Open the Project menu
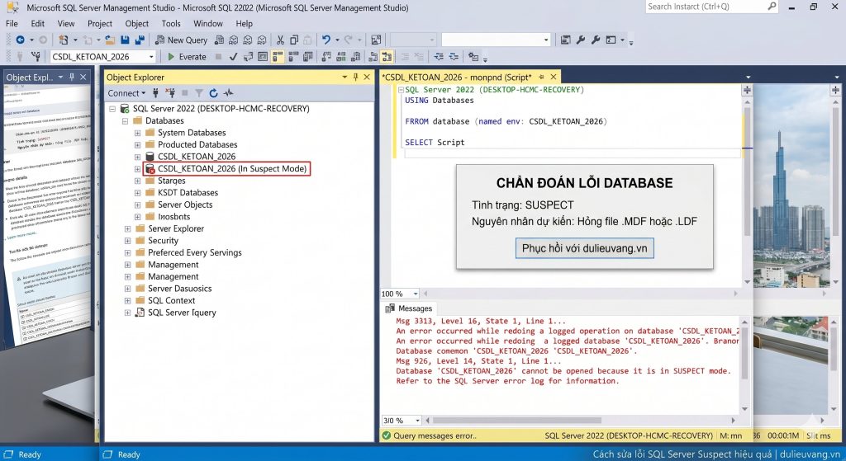This screenshot has width=846, height=461. click(x=100, y=24)
